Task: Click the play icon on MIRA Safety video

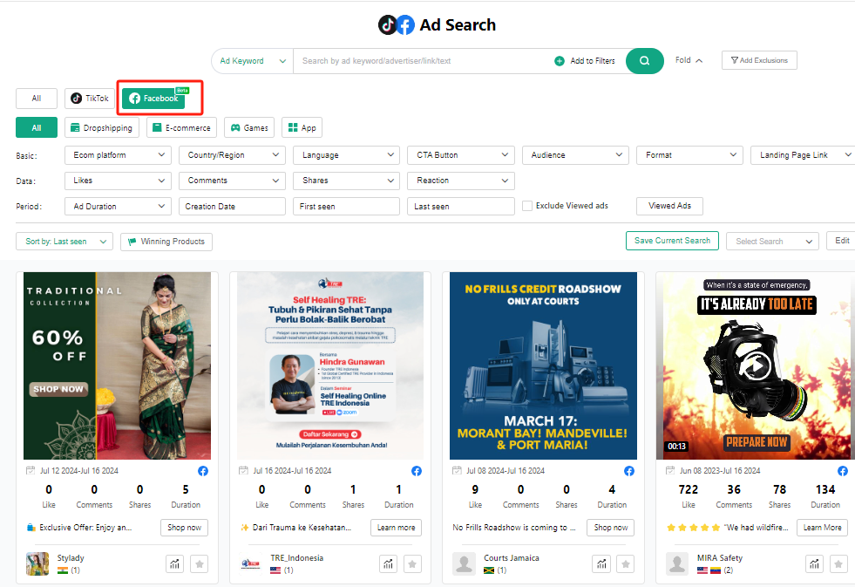Action: pos(756,365)
